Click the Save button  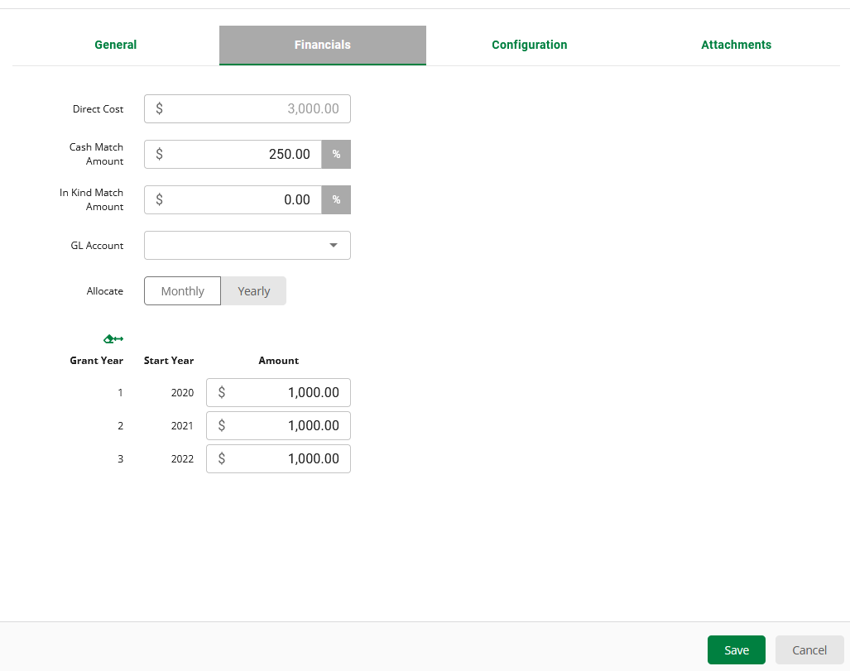(x=736, y=650)
